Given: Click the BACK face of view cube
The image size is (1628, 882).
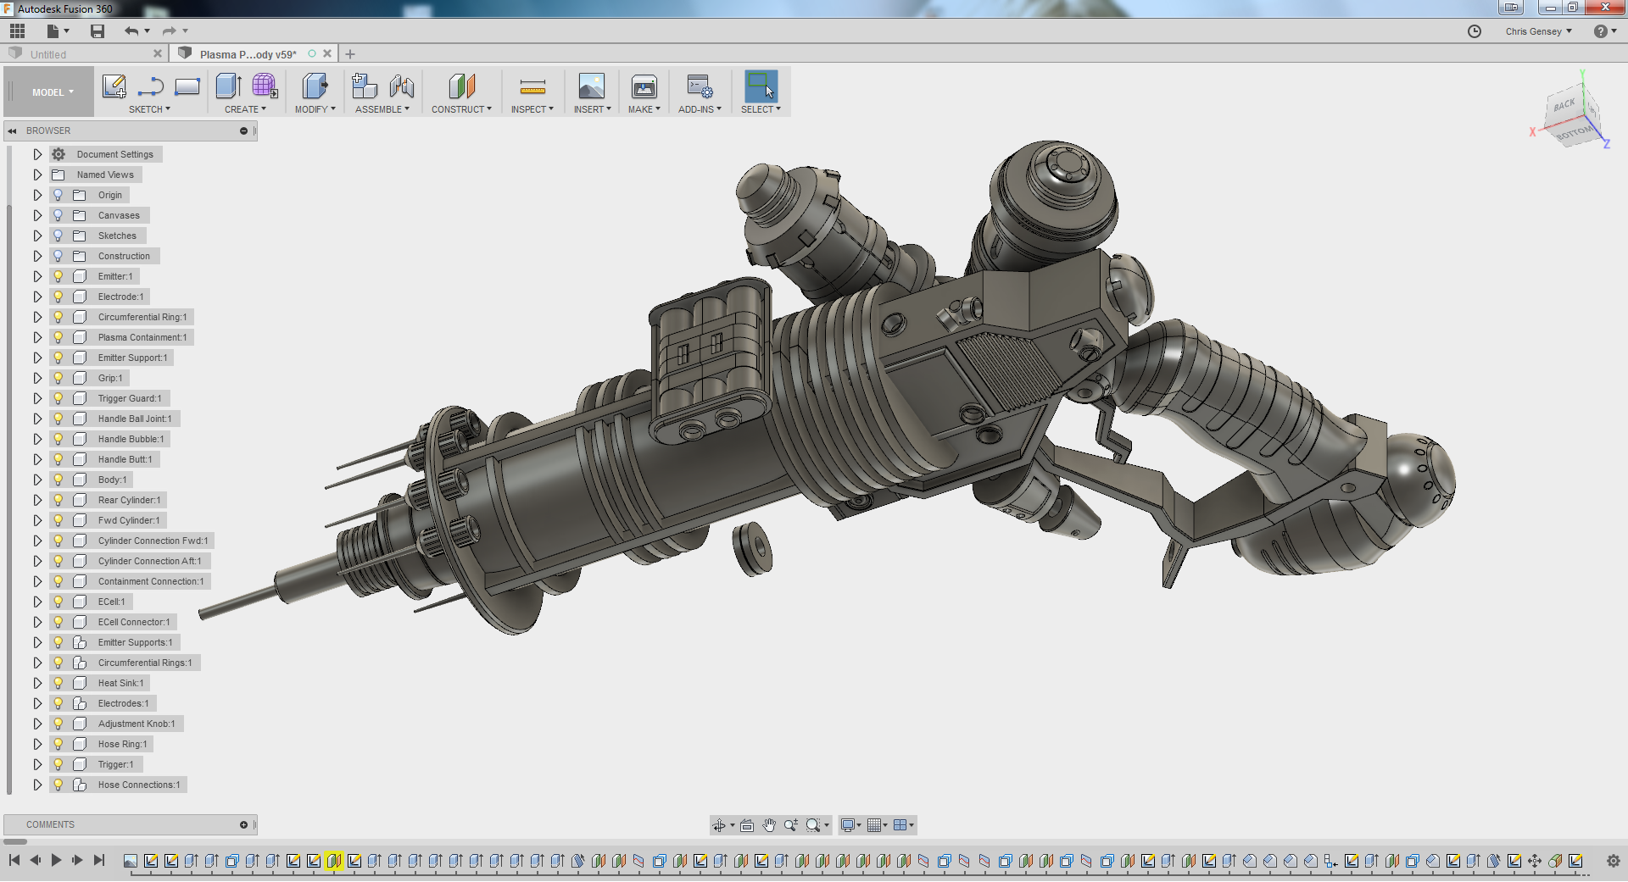Looking at the screenshot, I should pyautogui.click(x=1564, y=106).
